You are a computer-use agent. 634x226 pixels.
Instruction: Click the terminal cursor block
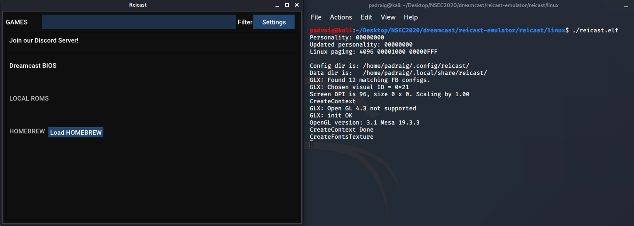[x=311, y=144]
